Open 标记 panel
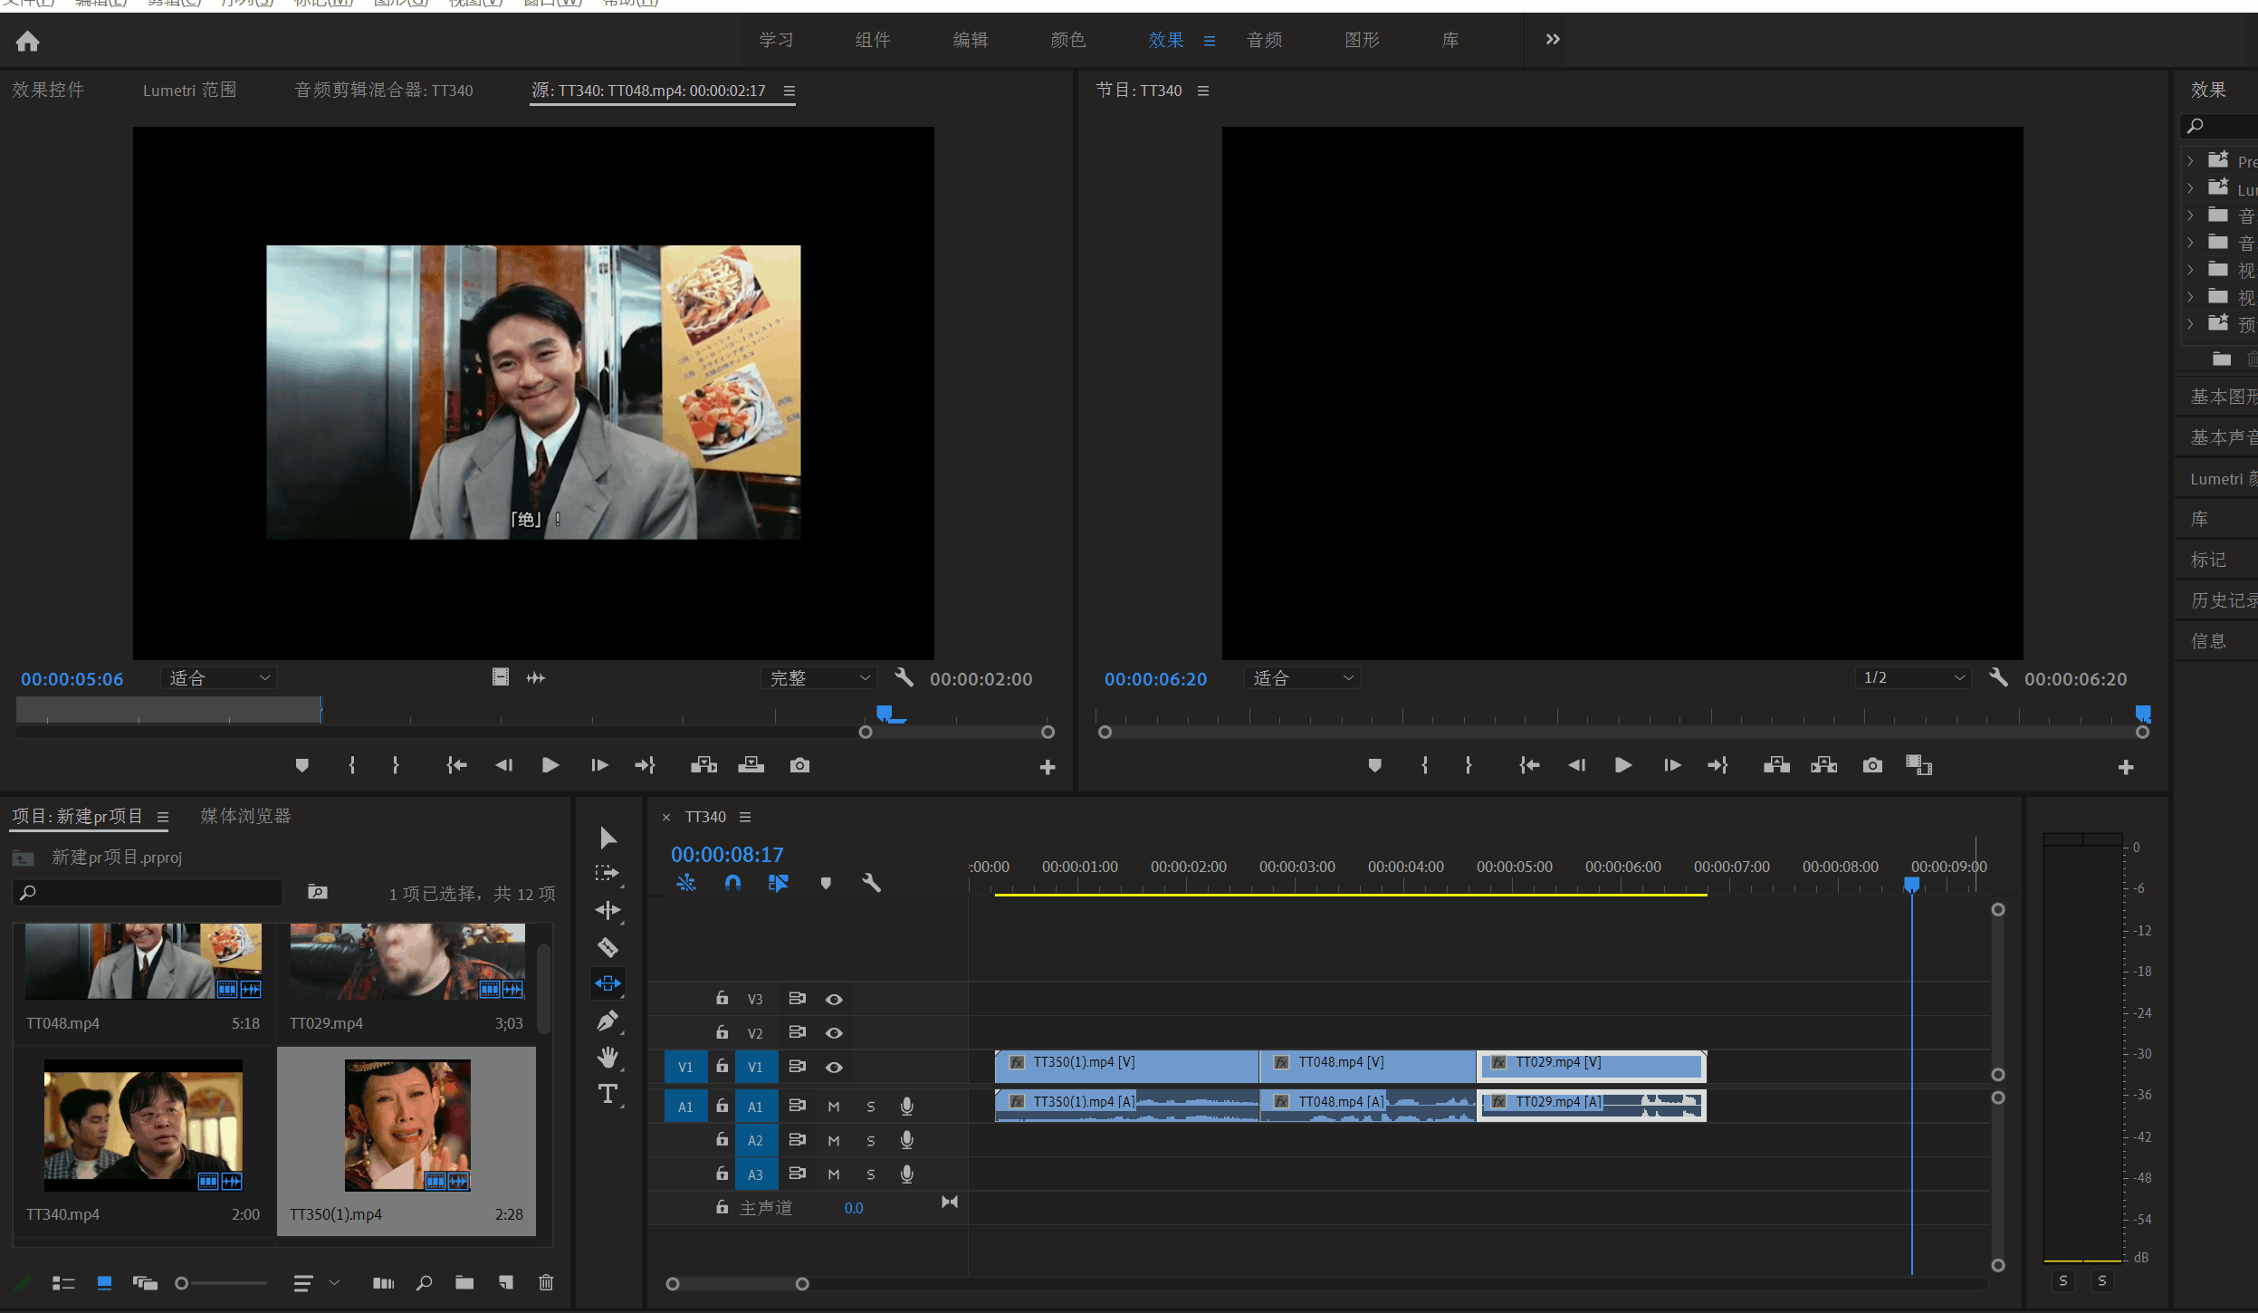2258x1313 pixels. pyautogui.click(x=2208, y=559)
